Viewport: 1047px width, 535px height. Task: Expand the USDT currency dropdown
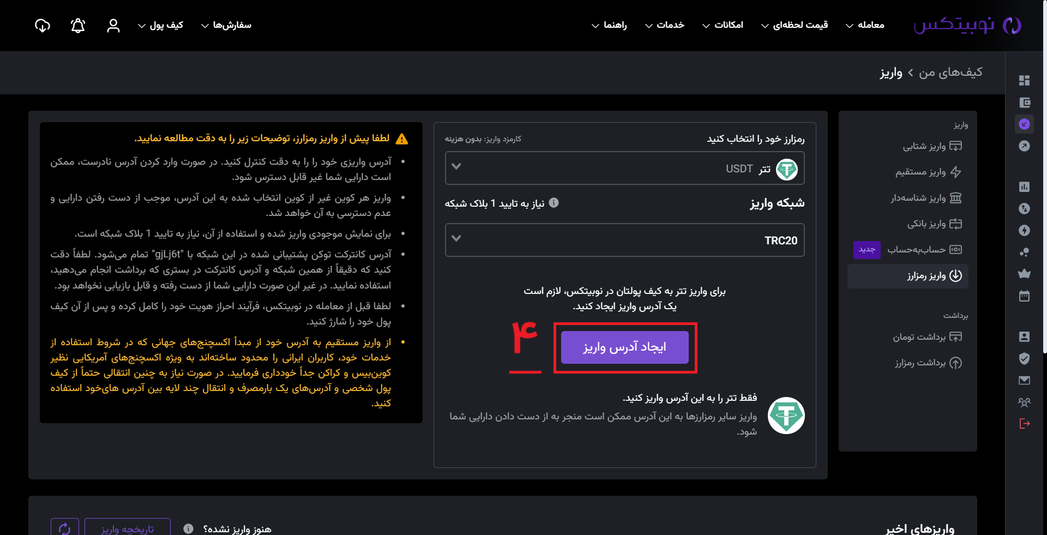click(625, 168)
